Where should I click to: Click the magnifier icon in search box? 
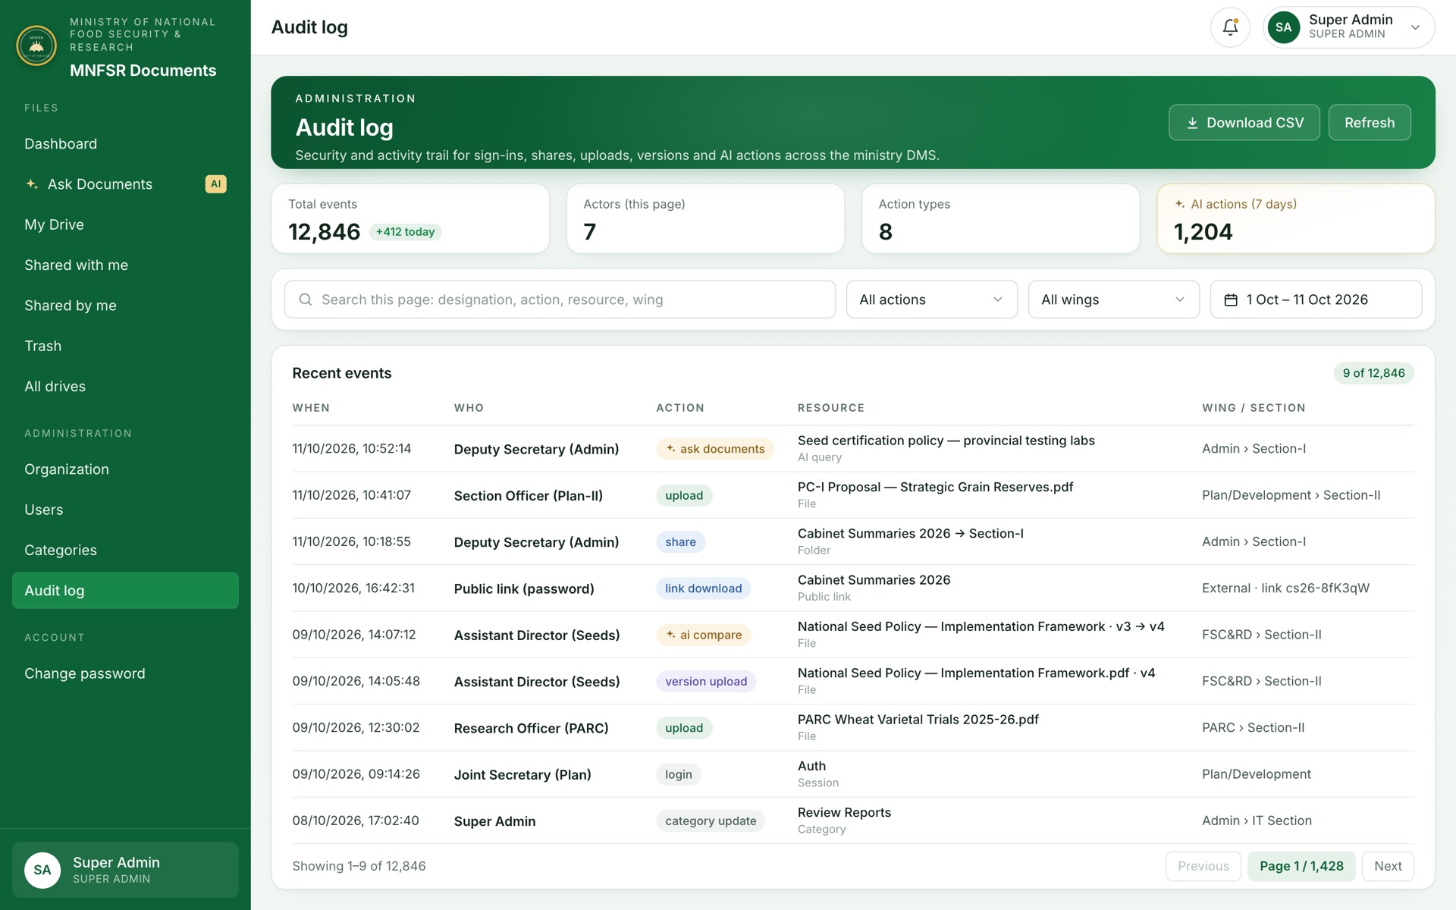coord(305,300)
